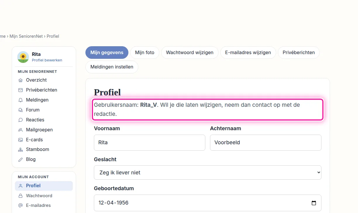Click the Profiel bewerken link
The width and height of the screenshot is (358, 213).
(x=47, y=60)
